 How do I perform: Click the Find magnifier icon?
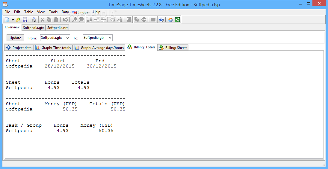pyautogui.click(x=74, y=20)
